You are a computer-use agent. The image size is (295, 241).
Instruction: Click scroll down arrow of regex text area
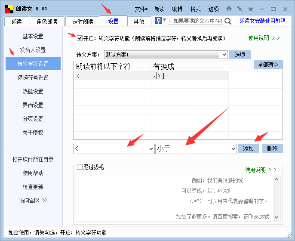[276, 217]
